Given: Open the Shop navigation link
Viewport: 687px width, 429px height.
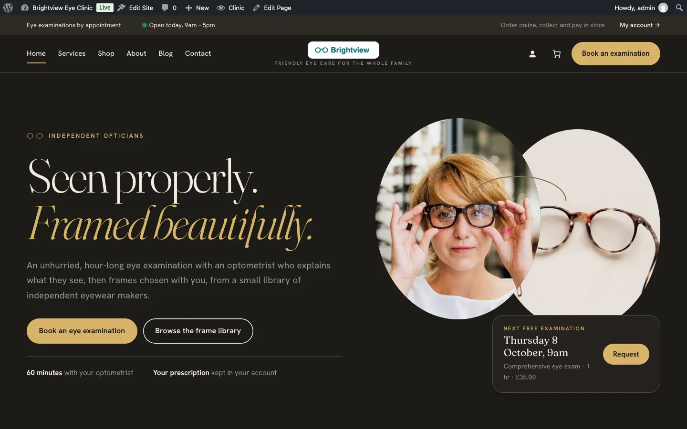Looking at the screenshot, I should pyautogui.click(x=106, y=53).
